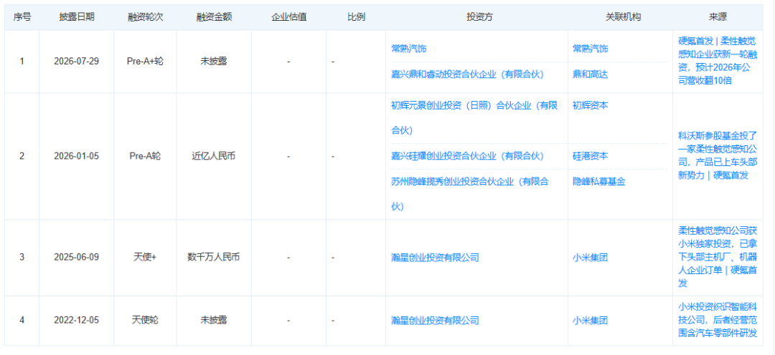The height and width of the screenshot is (355, 775).
Task: Click the 序号 column header
Action: tap(22, 17)
